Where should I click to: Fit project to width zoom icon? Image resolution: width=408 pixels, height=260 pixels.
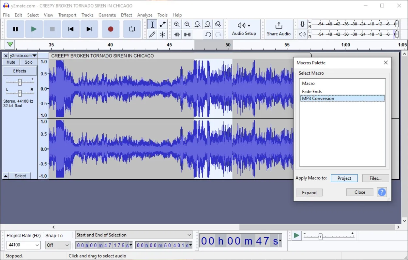point(208,24)
